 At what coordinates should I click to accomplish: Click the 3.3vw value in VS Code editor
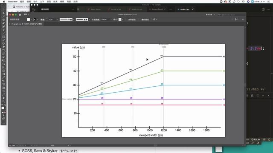tap(255, 48)
